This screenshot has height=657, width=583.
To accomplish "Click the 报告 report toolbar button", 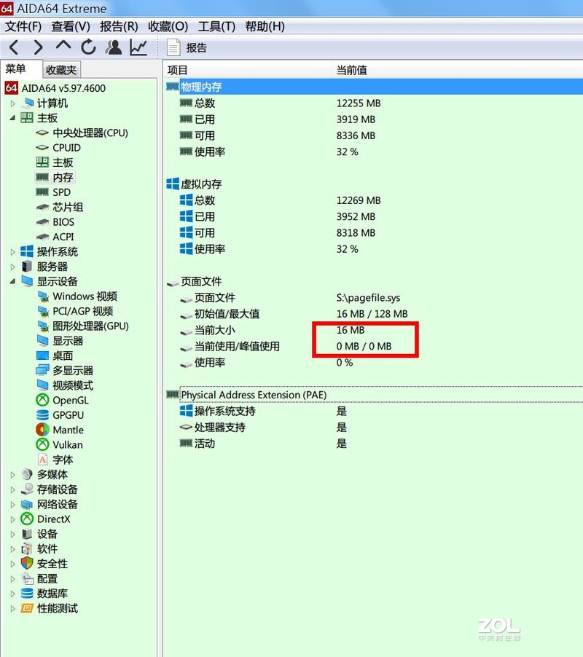I will point(187,47).
